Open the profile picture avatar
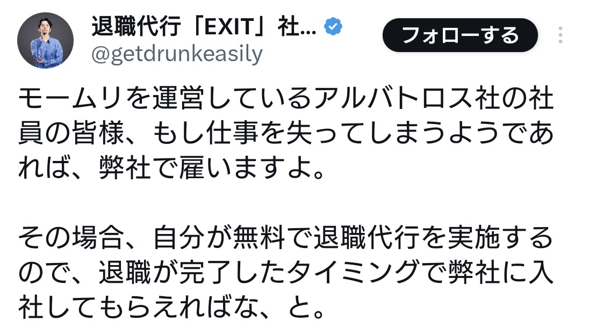The height and width of the screenshot is (329, 589). click(x=45, y=40)
